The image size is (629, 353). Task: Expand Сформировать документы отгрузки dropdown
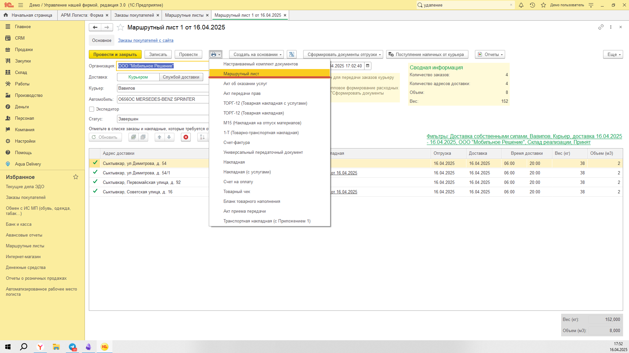click(343, 54)
